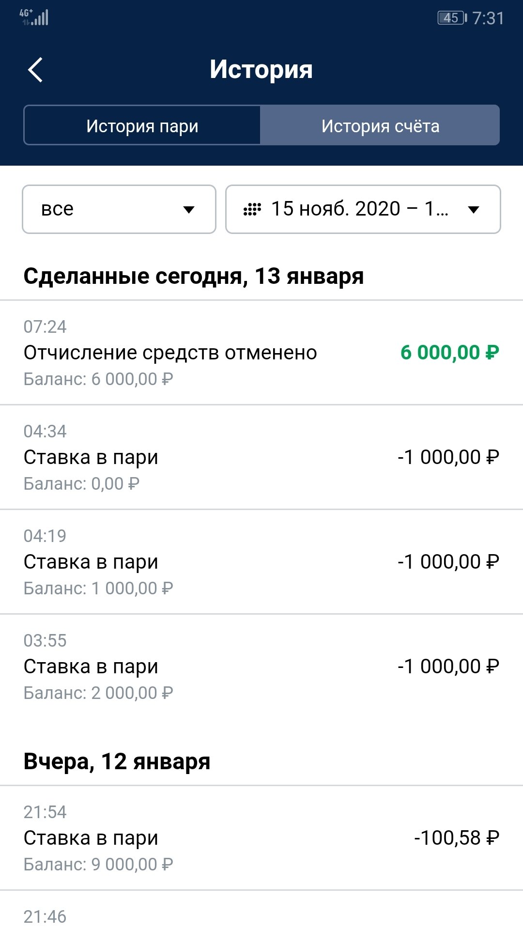The height and width of the screenshot is (930, 523).
Task: Switch to the История пари tab
Action: pos(142,126)
